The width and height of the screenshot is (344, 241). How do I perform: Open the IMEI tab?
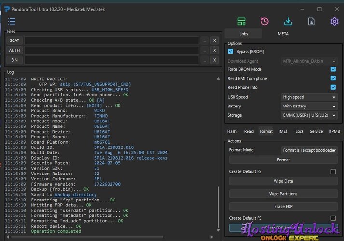click(x=283, y=131)
